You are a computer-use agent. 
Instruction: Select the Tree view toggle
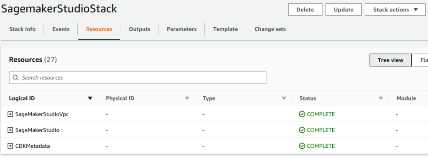click(x=391, y=60)
